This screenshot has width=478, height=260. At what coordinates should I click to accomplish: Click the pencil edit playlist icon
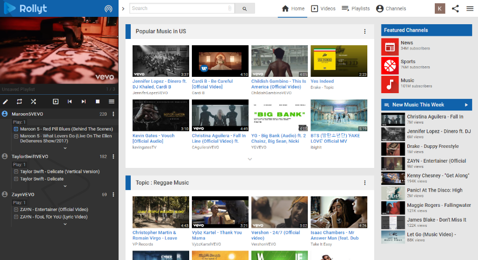pos(6,102)
